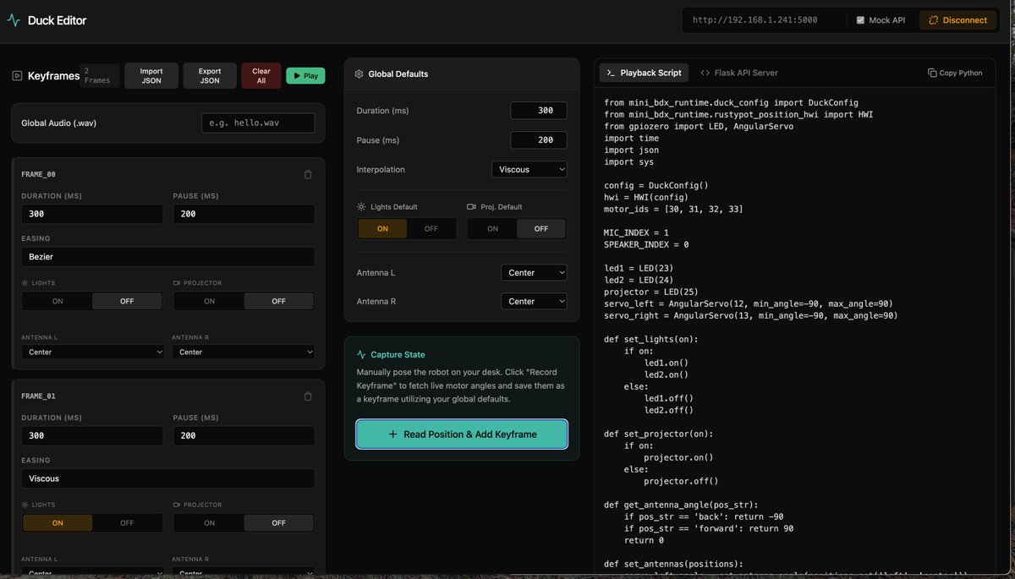
Task: Switch to the Flask API Server tab
Action: [738, 73]
